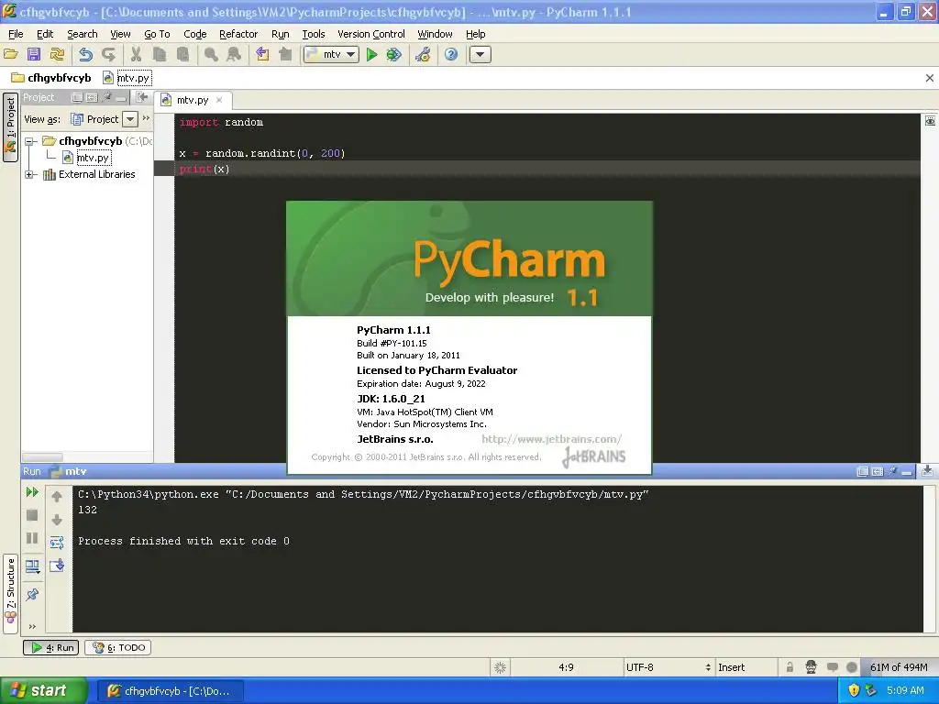939x704 pixels.
Task: Close the mtv.py editor tab
Action: pyautogui.click(x=219, y=100)
